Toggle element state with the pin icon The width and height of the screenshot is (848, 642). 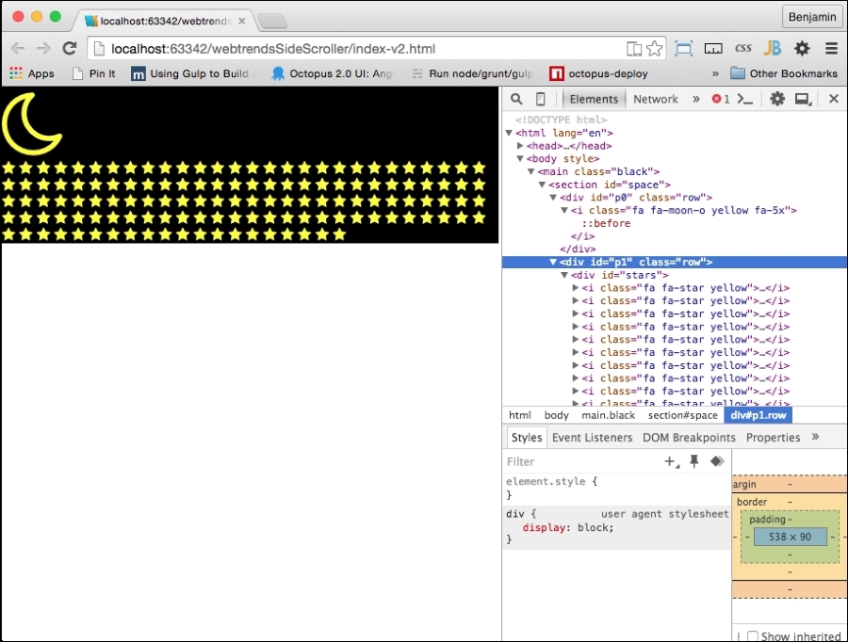pos(694,461)
